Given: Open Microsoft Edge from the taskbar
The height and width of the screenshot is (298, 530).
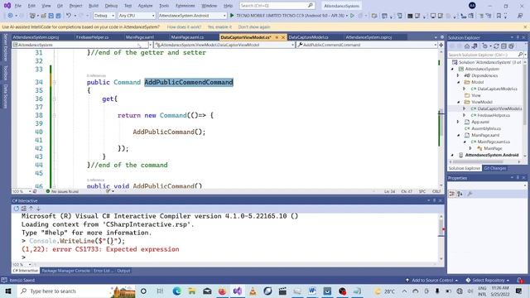Looking at the screenshot, I should pyautogui.click(x=176, y=291).
